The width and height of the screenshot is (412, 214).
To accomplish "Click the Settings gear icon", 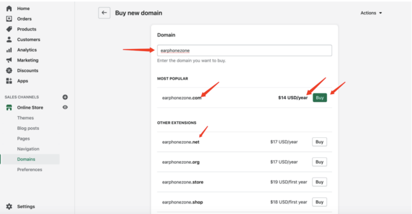I will click(x=9, y=206).
